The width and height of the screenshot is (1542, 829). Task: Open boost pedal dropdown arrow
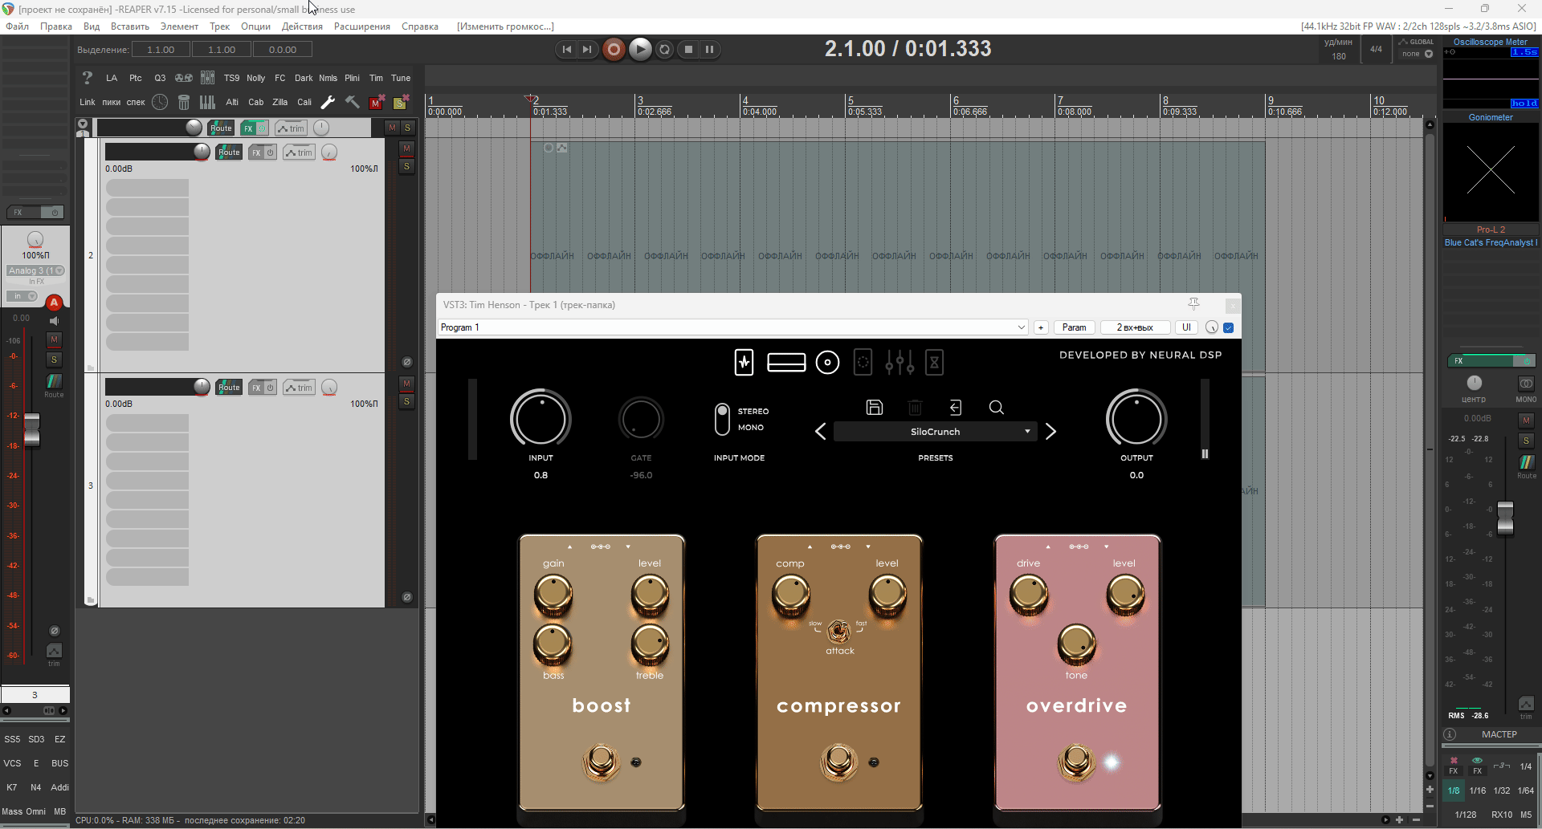(x=628, y=547)
